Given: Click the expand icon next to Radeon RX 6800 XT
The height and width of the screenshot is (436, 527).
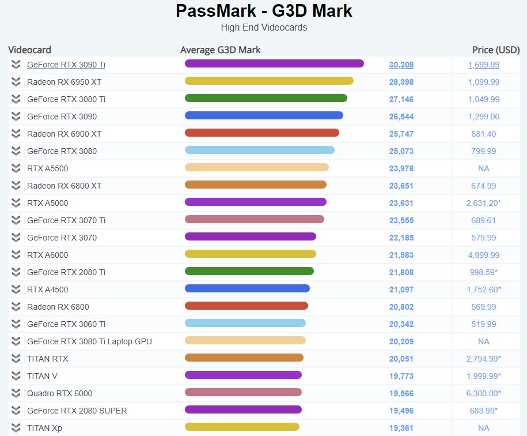Looking at the screenshot, I should pos(16,186).
